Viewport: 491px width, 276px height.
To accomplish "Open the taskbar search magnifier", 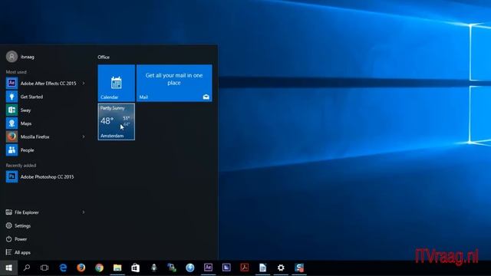I will coord(27,268).
